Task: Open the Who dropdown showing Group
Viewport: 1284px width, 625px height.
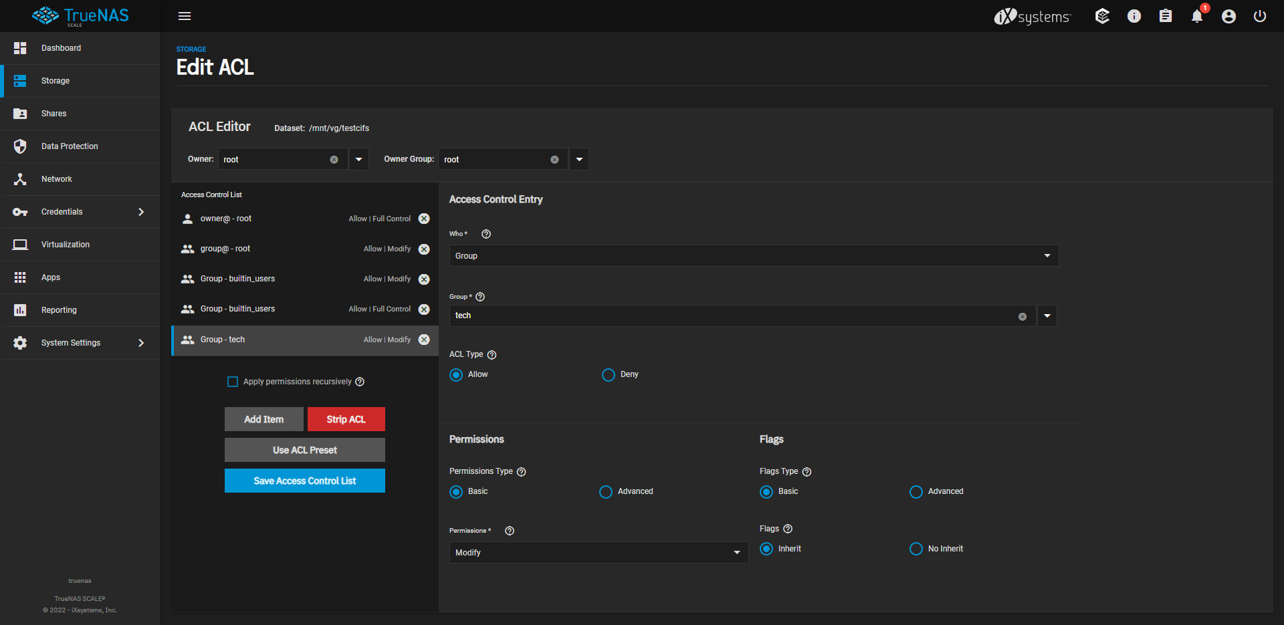Action: [753, 256]
